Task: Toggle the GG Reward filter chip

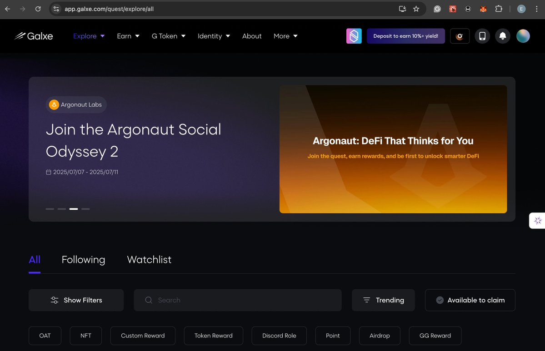Action: pos(435,336)
